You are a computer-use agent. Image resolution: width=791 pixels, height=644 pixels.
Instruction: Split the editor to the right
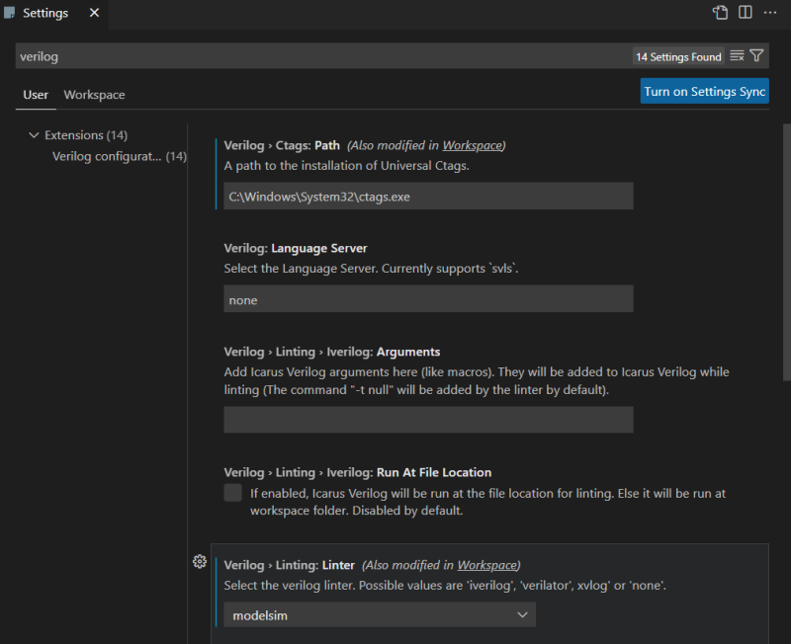click(x=746, y=13)
